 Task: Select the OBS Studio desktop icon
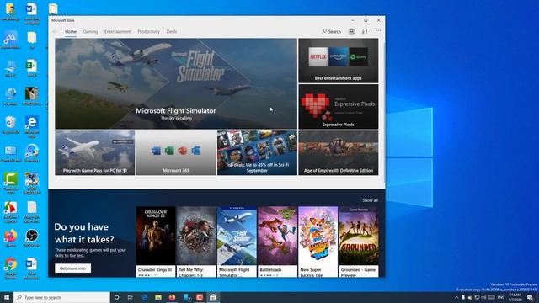32,238
